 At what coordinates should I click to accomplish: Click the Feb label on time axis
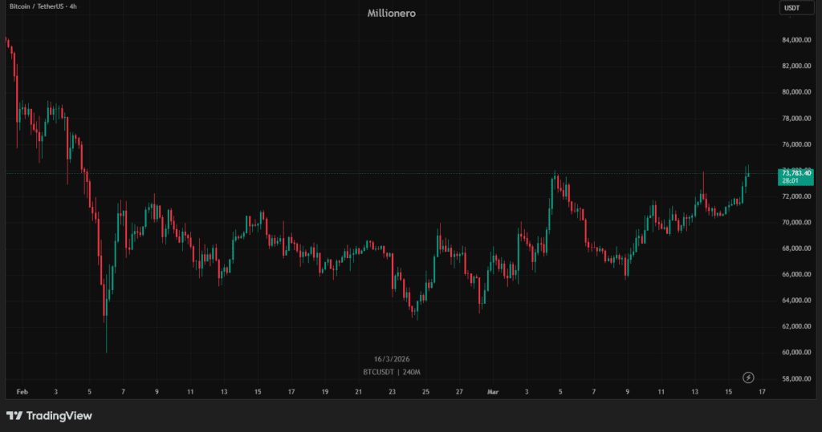point(22,392)
